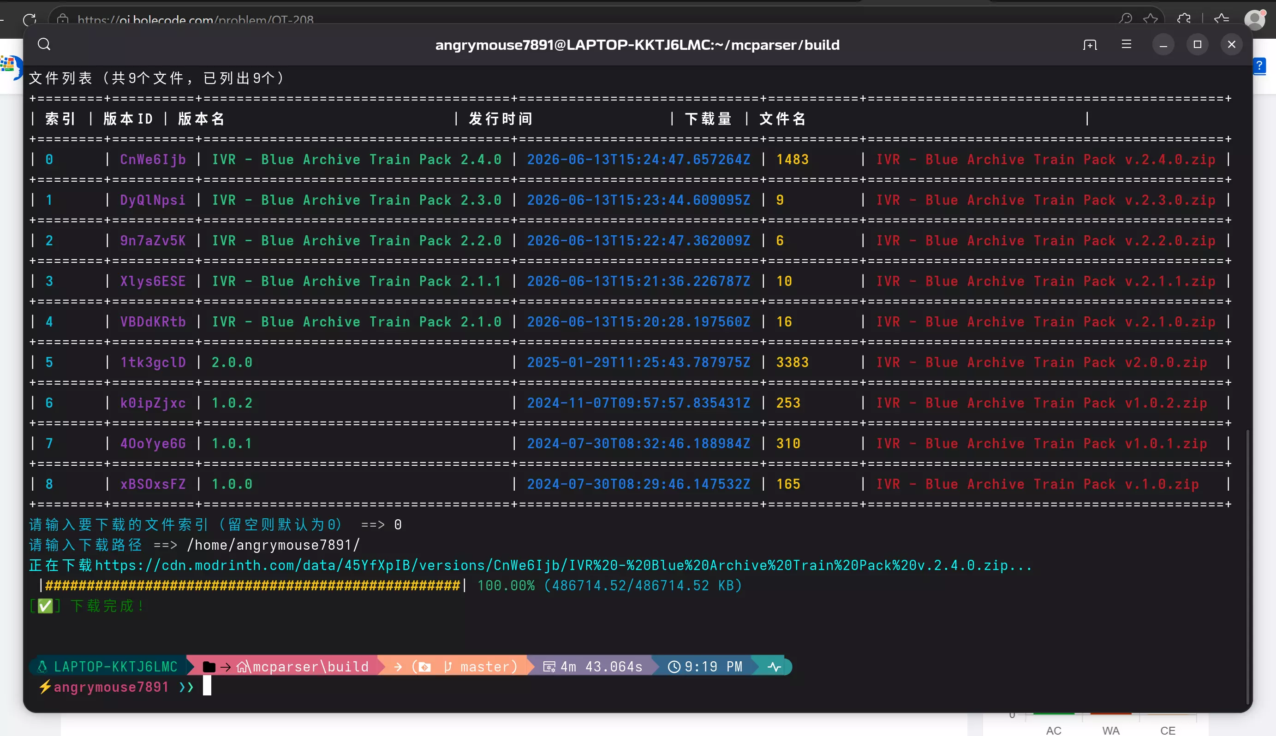Image resolution: width=1276 pixels, height=736 pixels.
Task: Click the browser address bar URL
Action: pos(196,20)
